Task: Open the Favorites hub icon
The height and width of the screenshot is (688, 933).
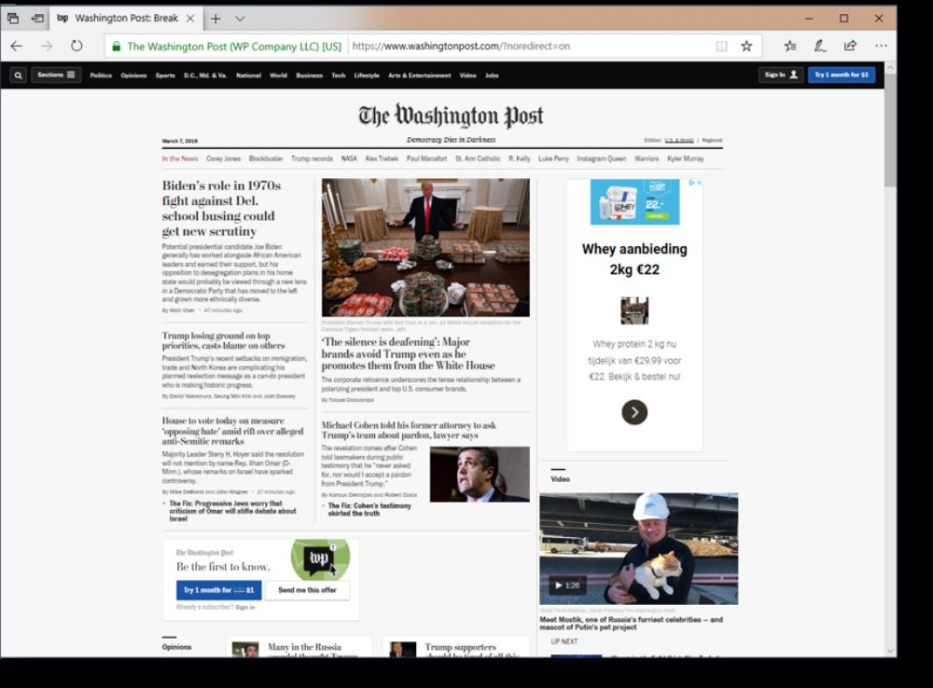Action: coord(790,46)
